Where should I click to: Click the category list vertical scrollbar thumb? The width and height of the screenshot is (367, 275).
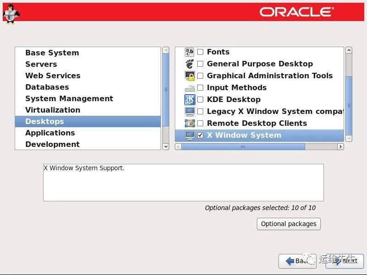click(166, 90)
